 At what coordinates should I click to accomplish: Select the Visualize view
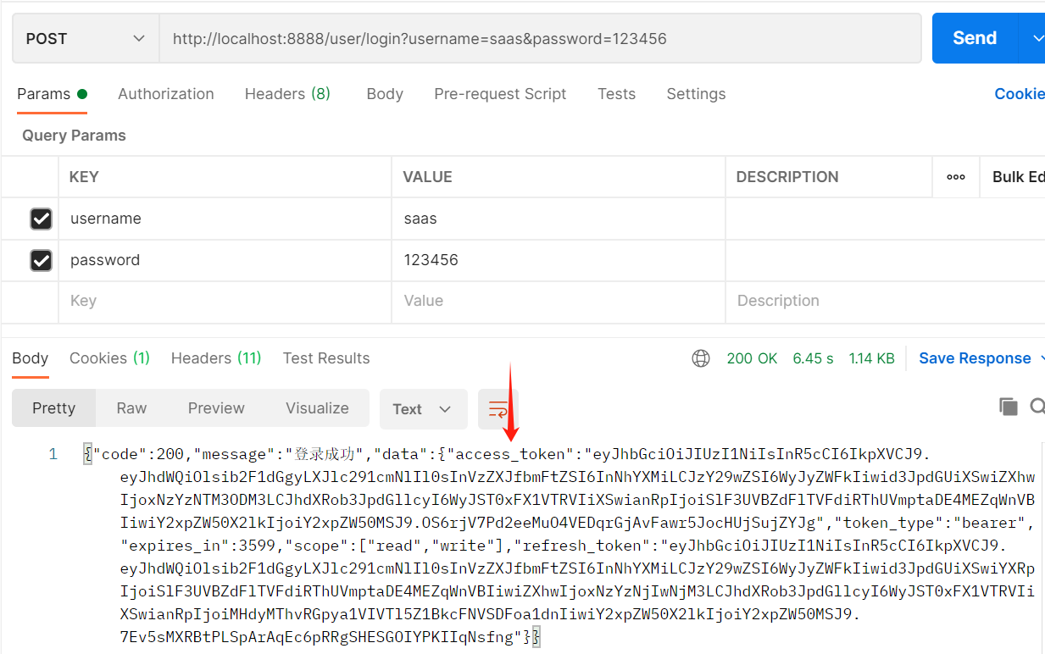pyautogui.click(x=317, y=408)
